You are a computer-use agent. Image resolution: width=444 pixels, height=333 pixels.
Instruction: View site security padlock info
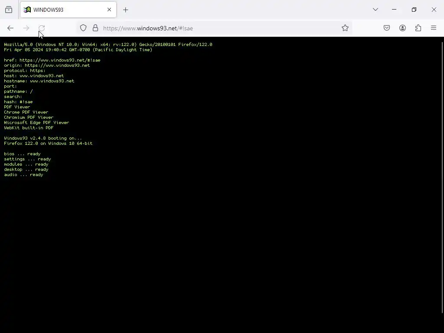(x=95, y=28)
